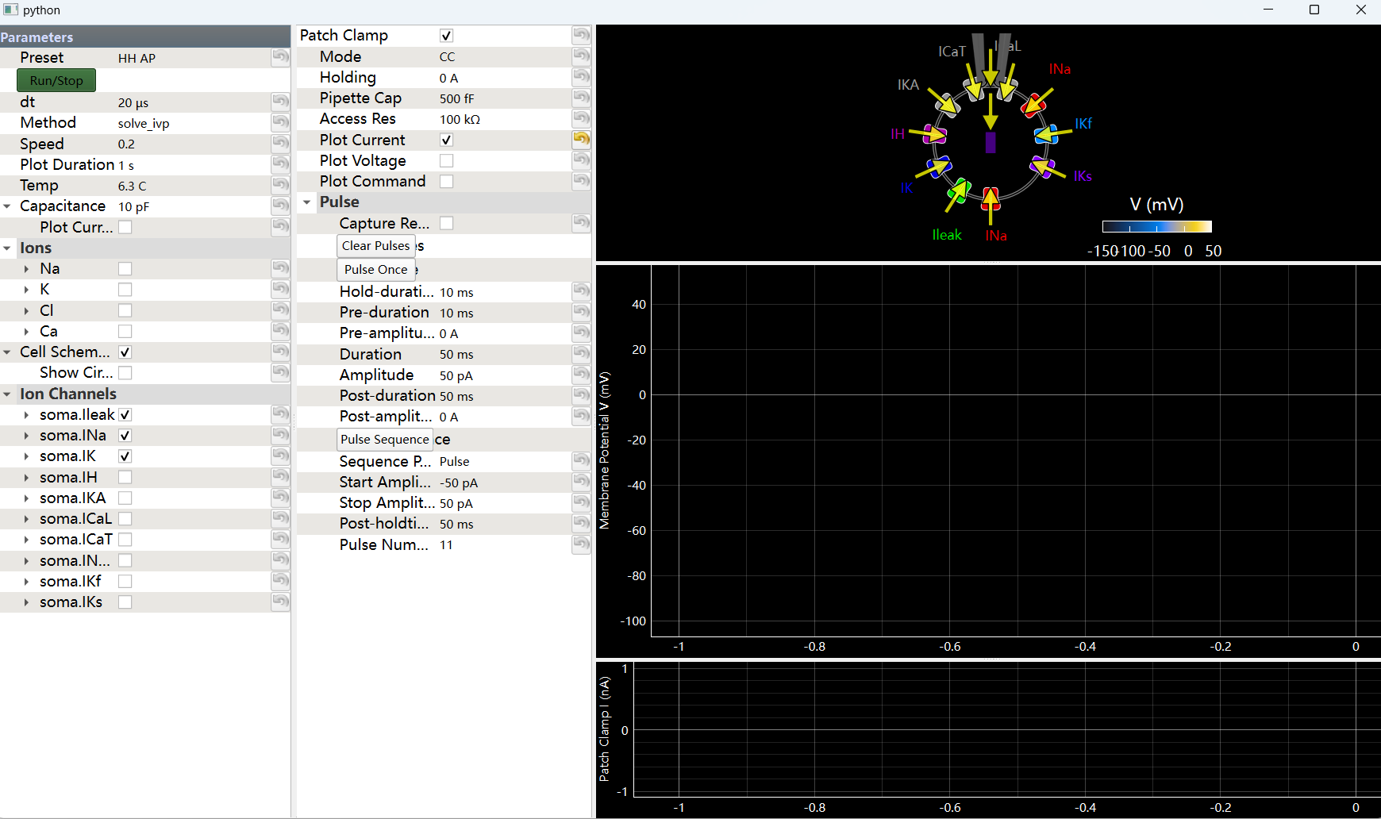Image resolution: width=1381 pixels, height=819 pixels.
Task: Select the Access Res 100 kΩ value
Action: 460,119
